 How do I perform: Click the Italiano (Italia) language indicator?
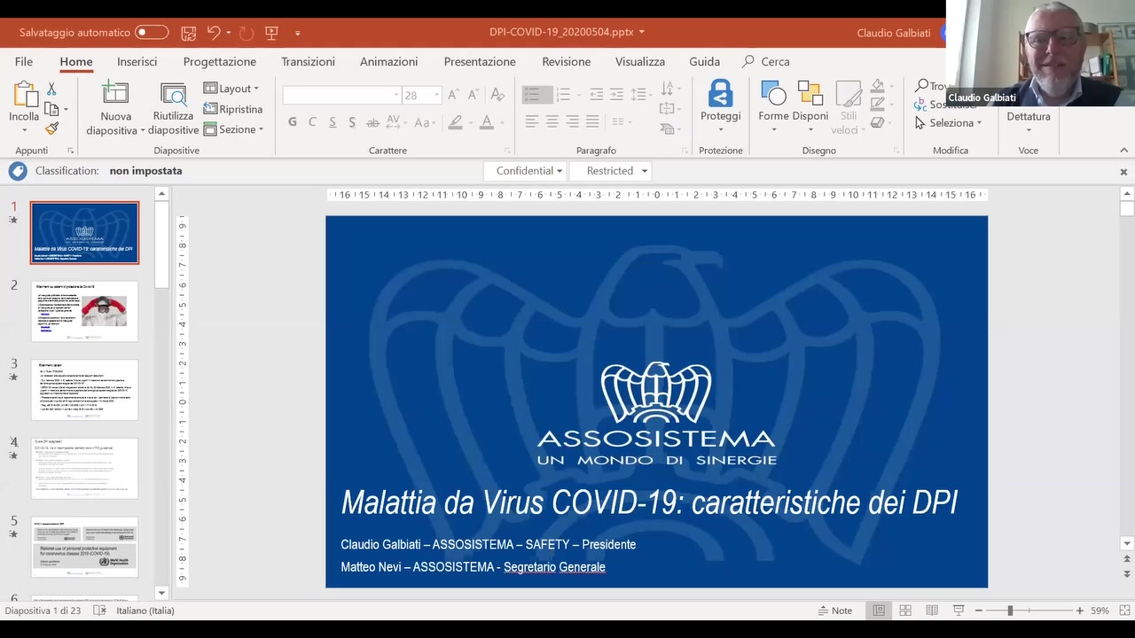(145, 611)
